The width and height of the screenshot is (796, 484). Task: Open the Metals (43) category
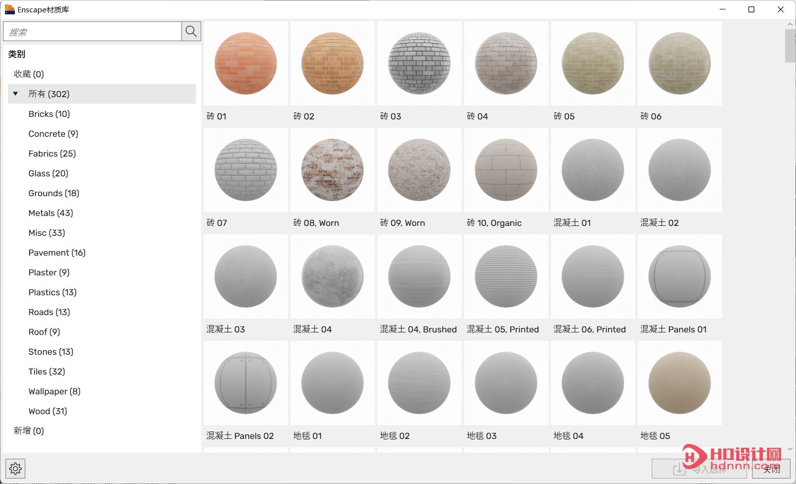(x=51, y=213)
